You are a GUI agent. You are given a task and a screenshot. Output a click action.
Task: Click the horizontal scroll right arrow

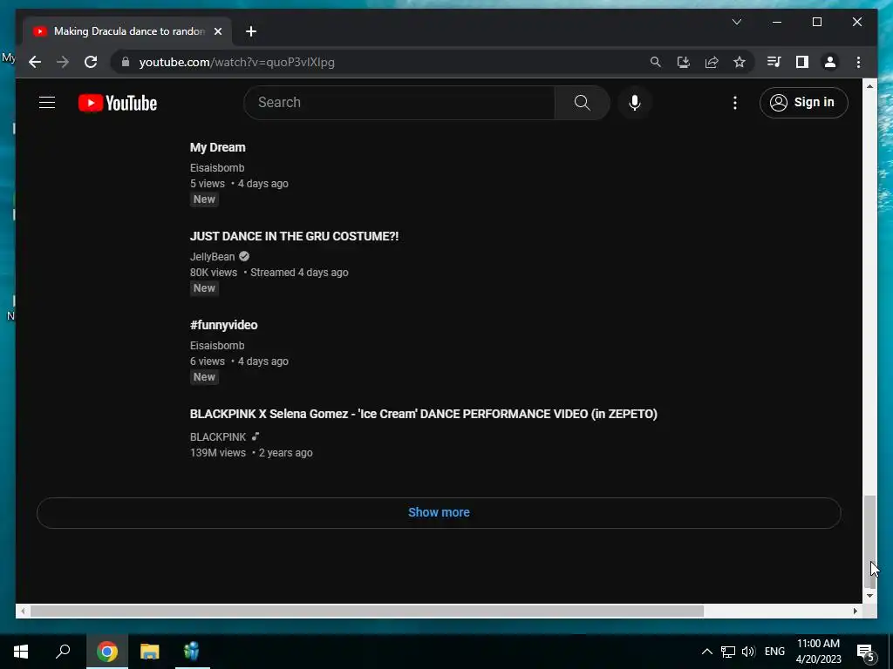click(855, 611)
